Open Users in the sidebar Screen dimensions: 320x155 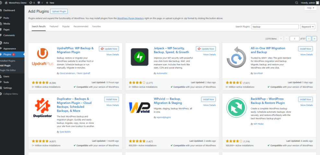tap(6, 76)
